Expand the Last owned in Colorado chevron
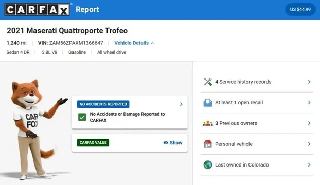The width and height of the screenshot is (320, 185). (x=309, y=164)
